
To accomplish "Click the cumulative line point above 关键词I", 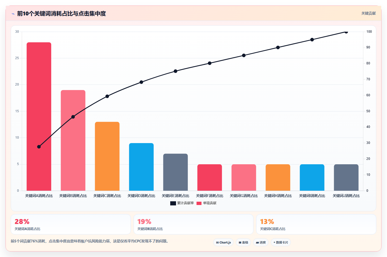I will (312, 40).
